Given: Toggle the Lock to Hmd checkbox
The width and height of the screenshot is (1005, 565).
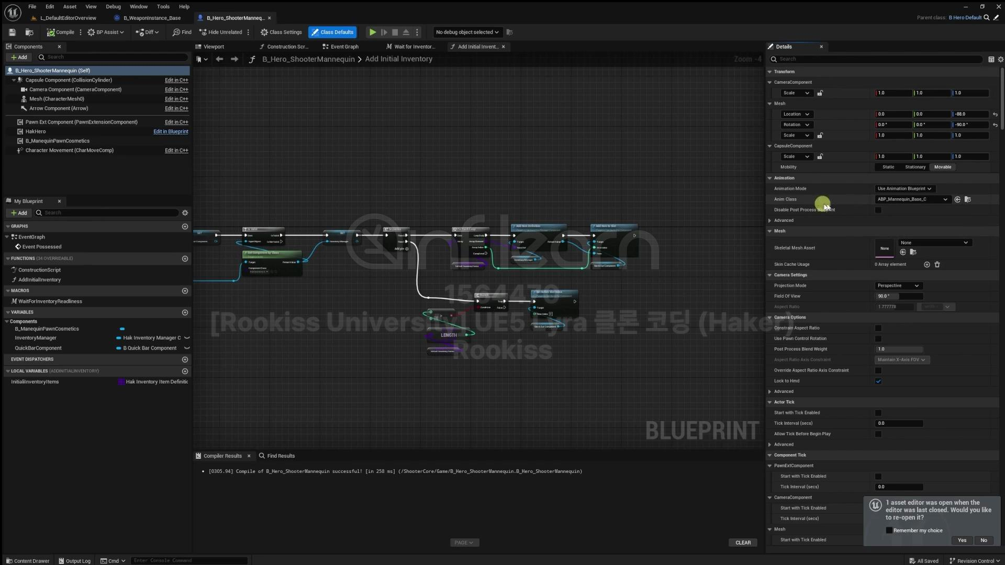Looking at the screenshot, I should point(878,381).
